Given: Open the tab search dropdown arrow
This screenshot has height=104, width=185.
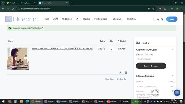Looking at the screenshot, I should coord(3,3).
